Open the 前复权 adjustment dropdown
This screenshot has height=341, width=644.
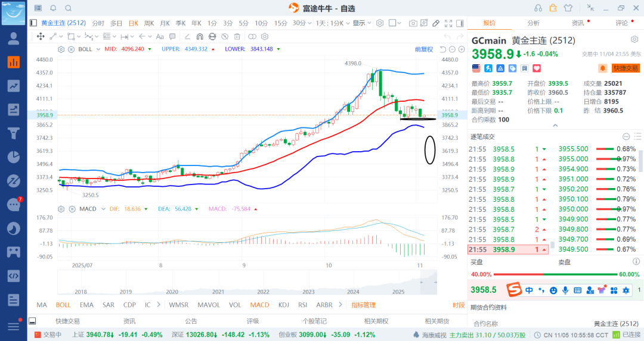pyautogui.click(x=424, y=49)
